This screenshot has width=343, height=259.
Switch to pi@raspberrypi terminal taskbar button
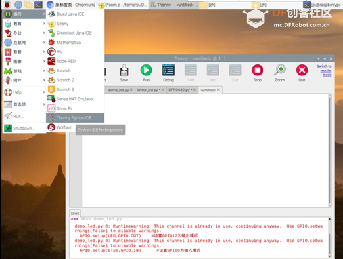323,5
